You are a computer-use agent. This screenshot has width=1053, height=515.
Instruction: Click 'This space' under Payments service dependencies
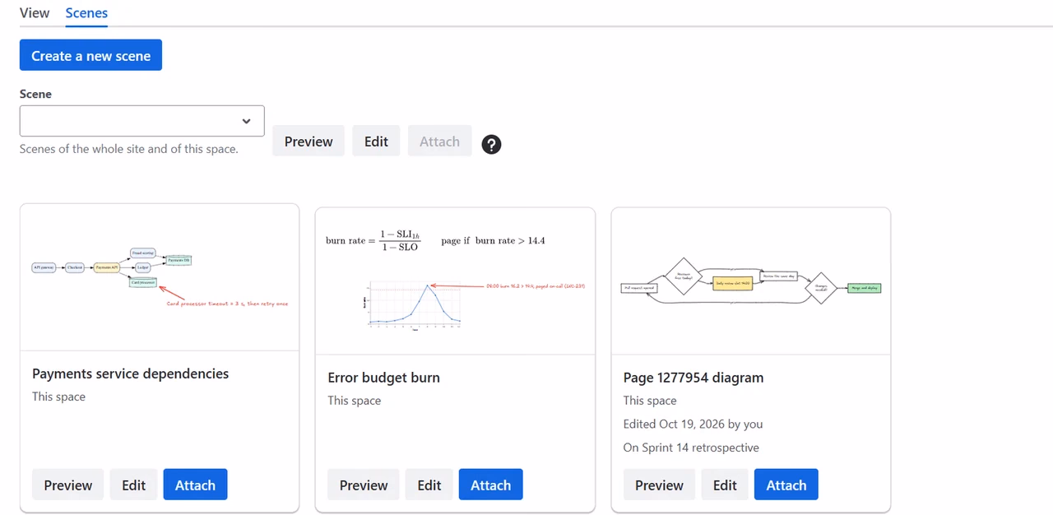(58, 397)
